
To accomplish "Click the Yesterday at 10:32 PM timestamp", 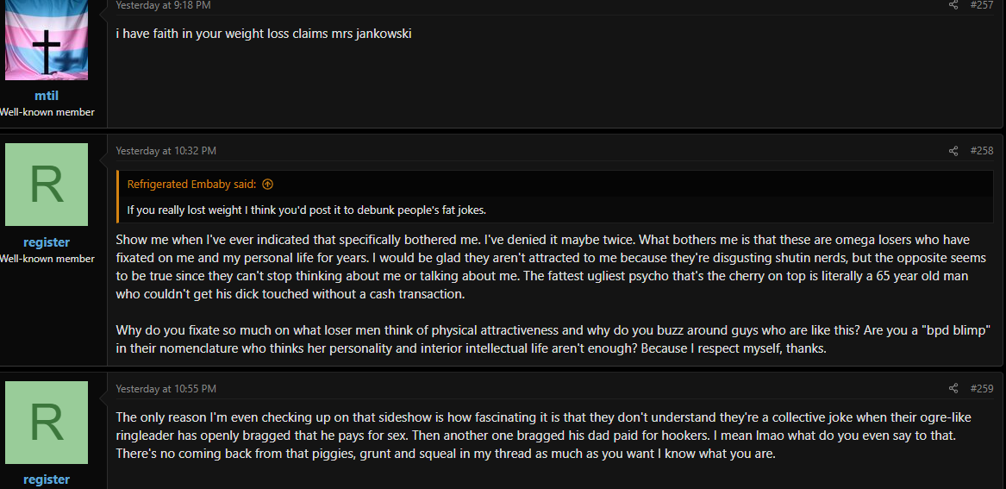I will coord(166,151).
